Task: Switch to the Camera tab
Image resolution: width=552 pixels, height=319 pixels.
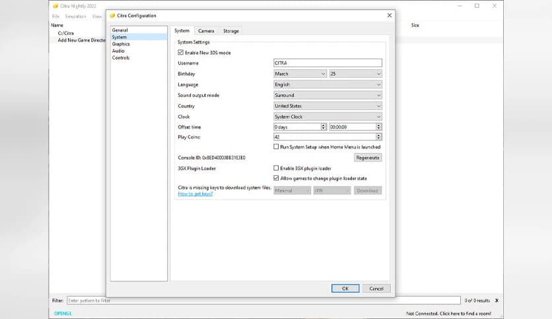Action: click(x=206, y=31)
